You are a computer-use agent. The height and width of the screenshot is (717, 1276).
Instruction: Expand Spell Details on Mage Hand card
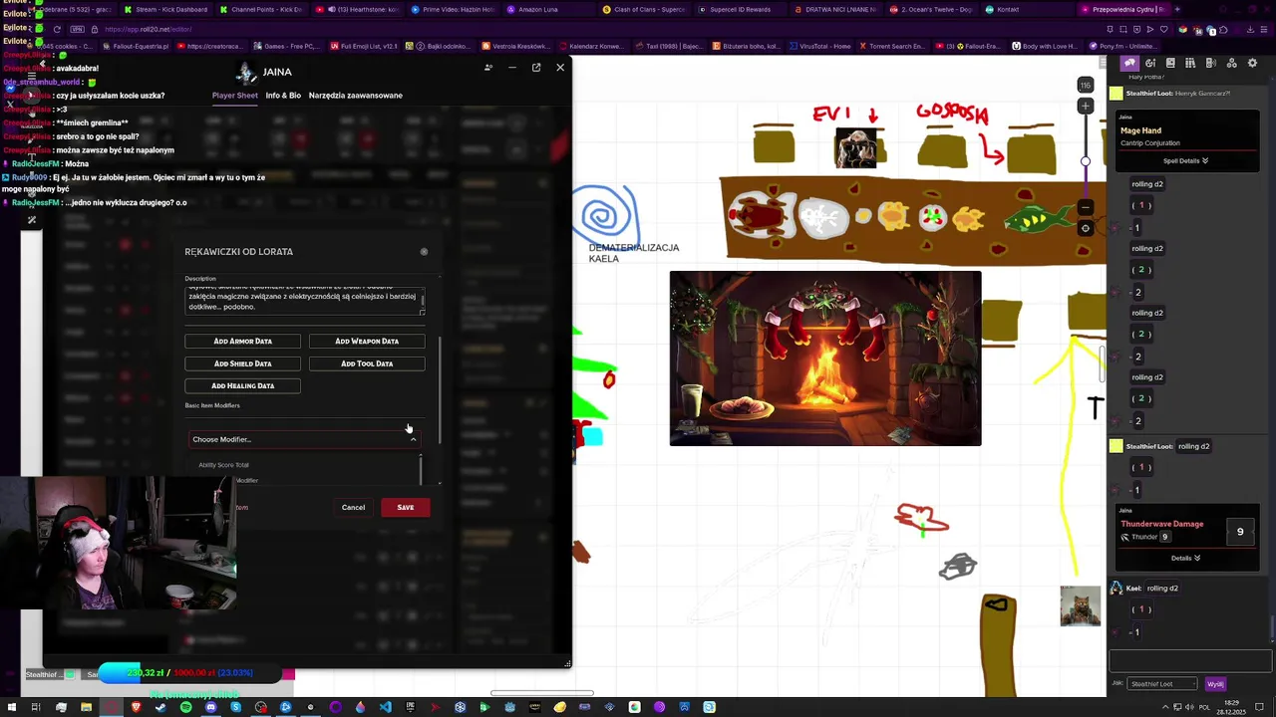click(1185, 160)
